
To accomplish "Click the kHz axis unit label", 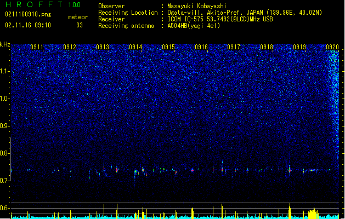I will (x=5, y=44).
